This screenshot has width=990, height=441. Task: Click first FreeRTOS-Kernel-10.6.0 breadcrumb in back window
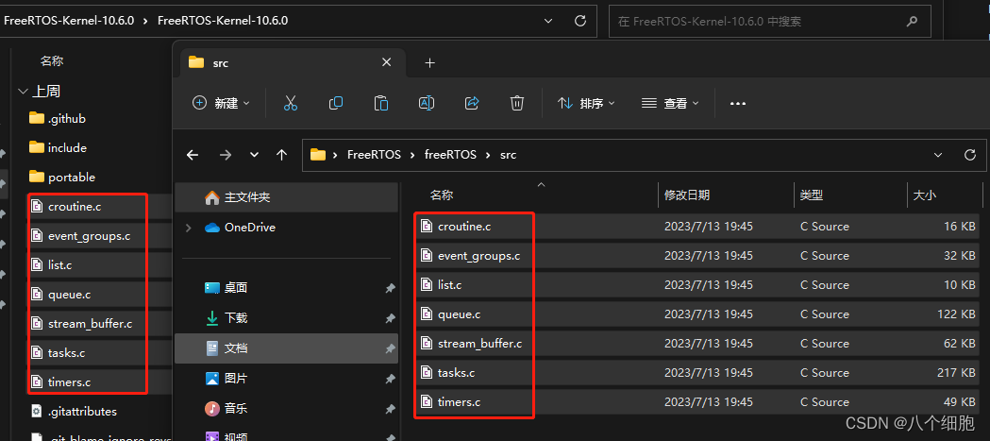coord(69,21)
